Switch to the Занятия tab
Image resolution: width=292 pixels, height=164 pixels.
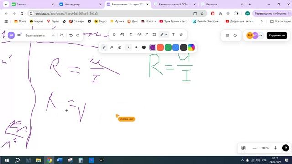click(x=33, y=4)
